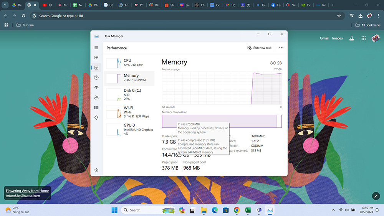This screenshot has width=384, height=216.
Task: Open a new Chrome tab
Action: [333, 5]
